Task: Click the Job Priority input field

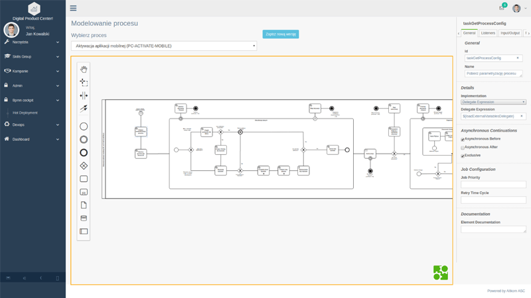Action: click(x=493, y=185)
